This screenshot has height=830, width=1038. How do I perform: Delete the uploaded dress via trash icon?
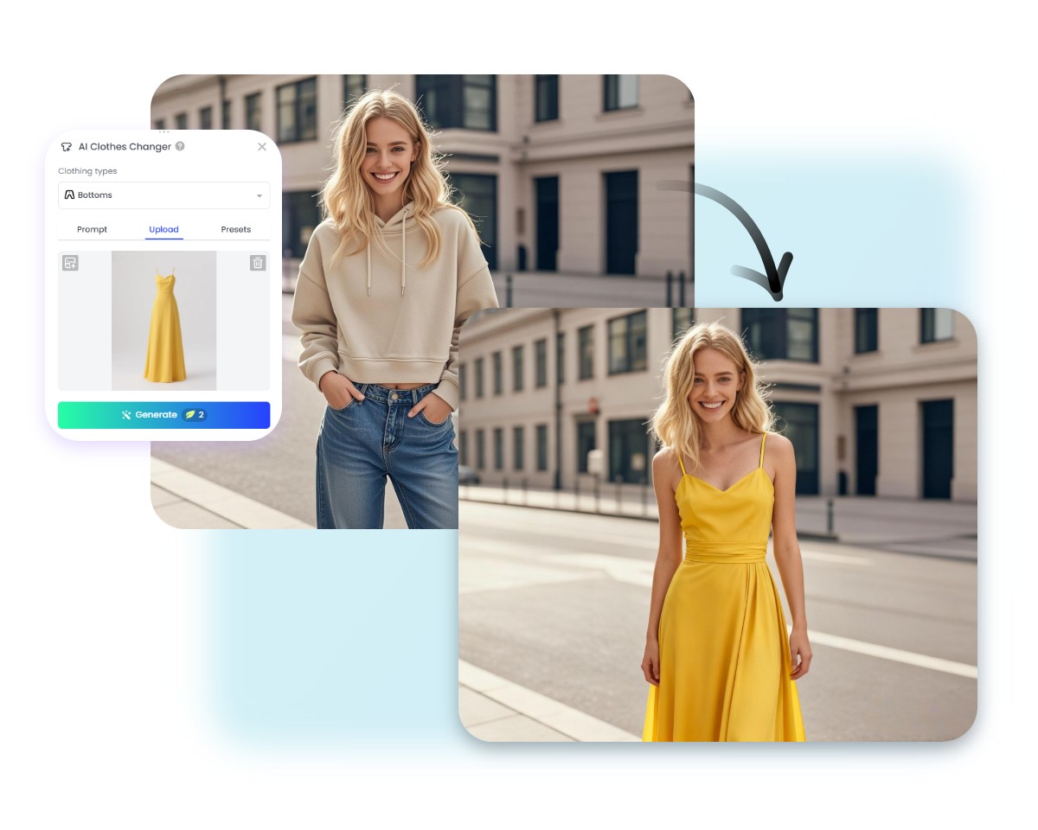point(257,262)
